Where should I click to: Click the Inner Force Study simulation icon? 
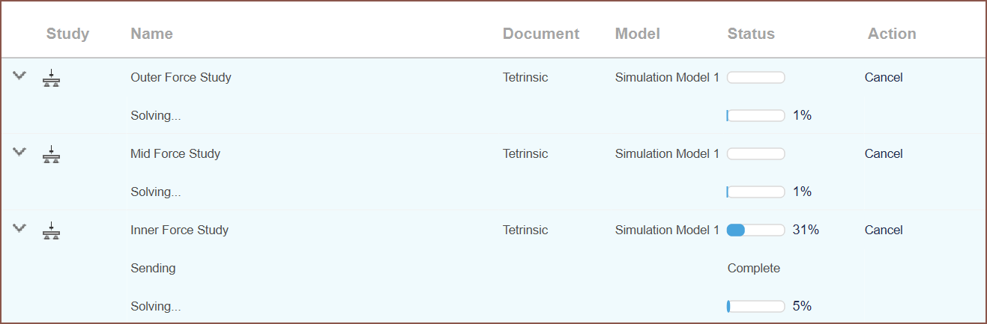[x=51, y=230]
